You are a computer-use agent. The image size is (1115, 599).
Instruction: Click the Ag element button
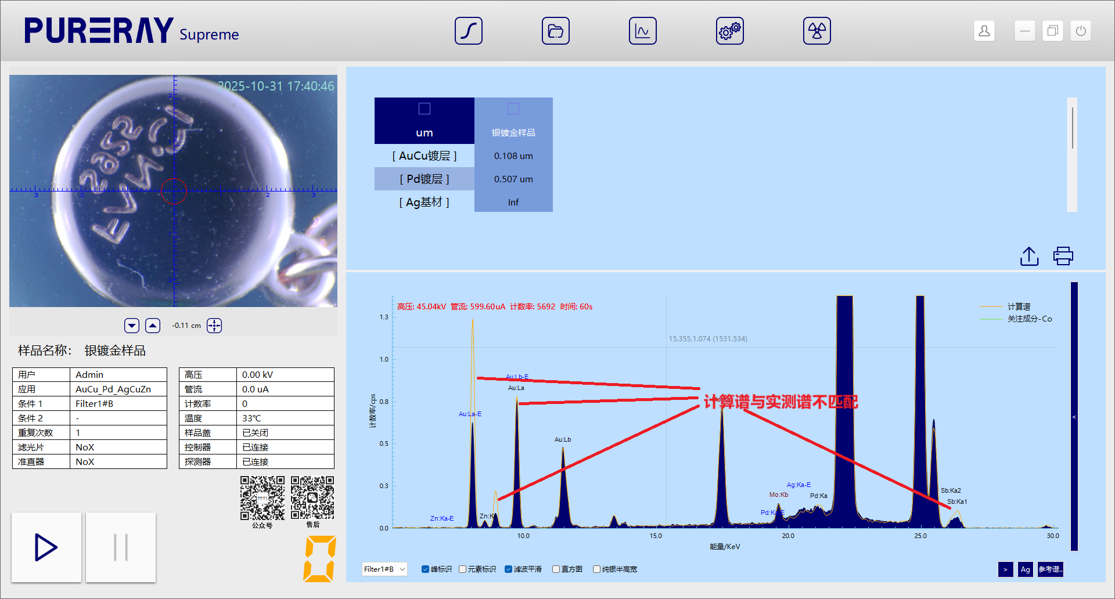(x=1026, y=569)
